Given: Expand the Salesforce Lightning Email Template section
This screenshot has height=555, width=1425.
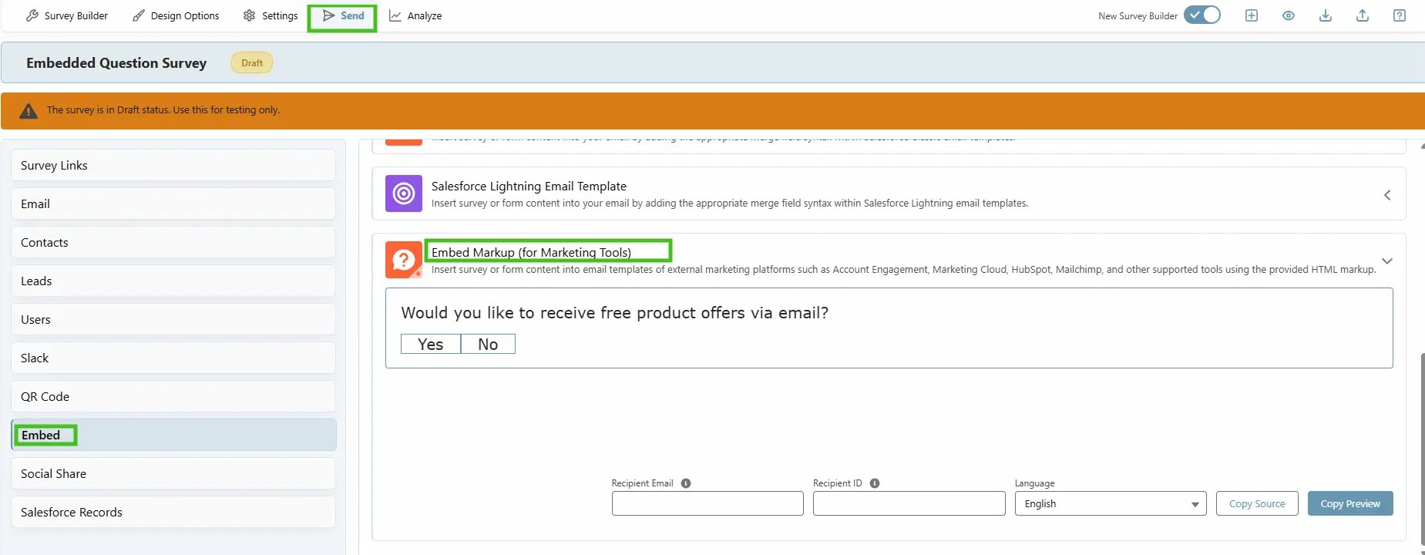Looking at the screenshot, I should [x=1387, y=195].
